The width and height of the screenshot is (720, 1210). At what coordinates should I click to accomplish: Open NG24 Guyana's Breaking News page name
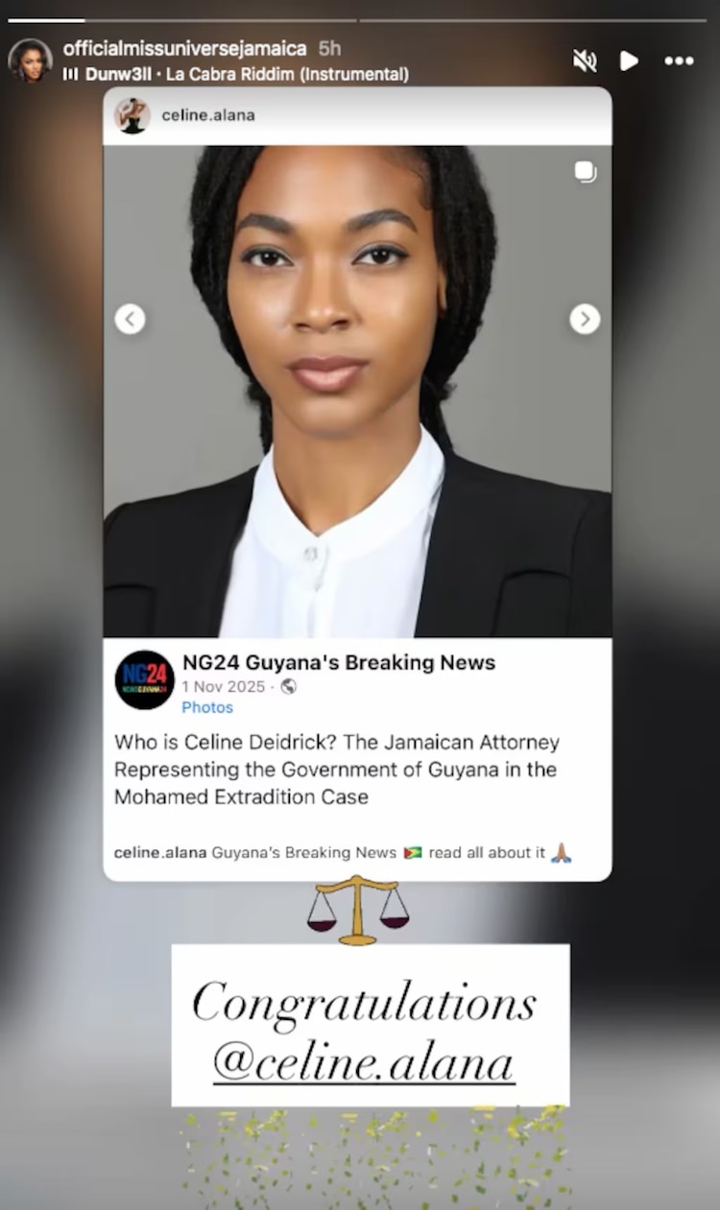339,662
